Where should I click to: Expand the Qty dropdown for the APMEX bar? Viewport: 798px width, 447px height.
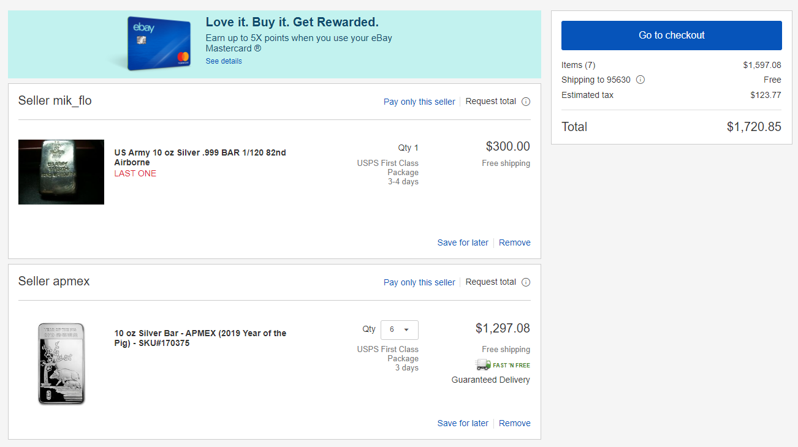coord(399,329)
